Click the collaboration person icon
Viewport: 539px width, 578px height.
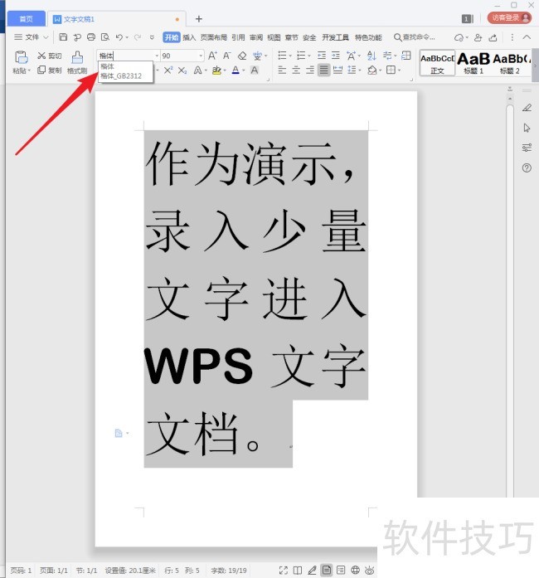coord(478,37)
